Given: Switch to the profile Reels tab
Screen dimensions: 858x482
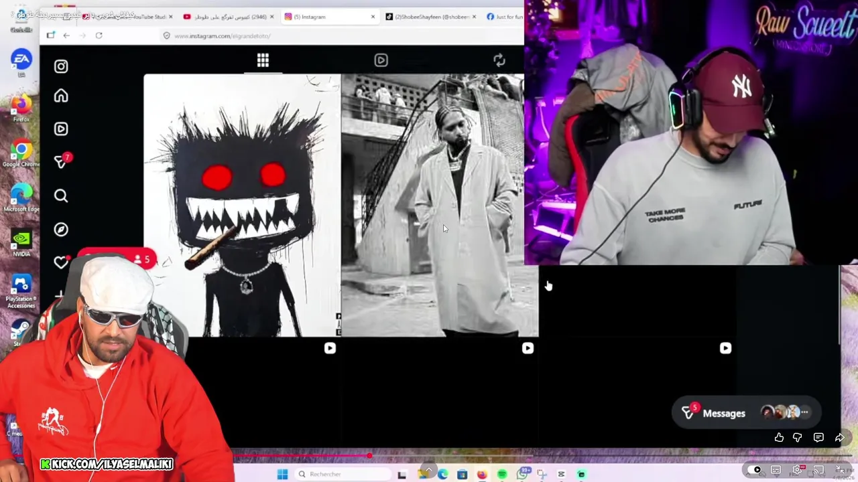Looking at the screenshot, I should click(x=381, y=60).
